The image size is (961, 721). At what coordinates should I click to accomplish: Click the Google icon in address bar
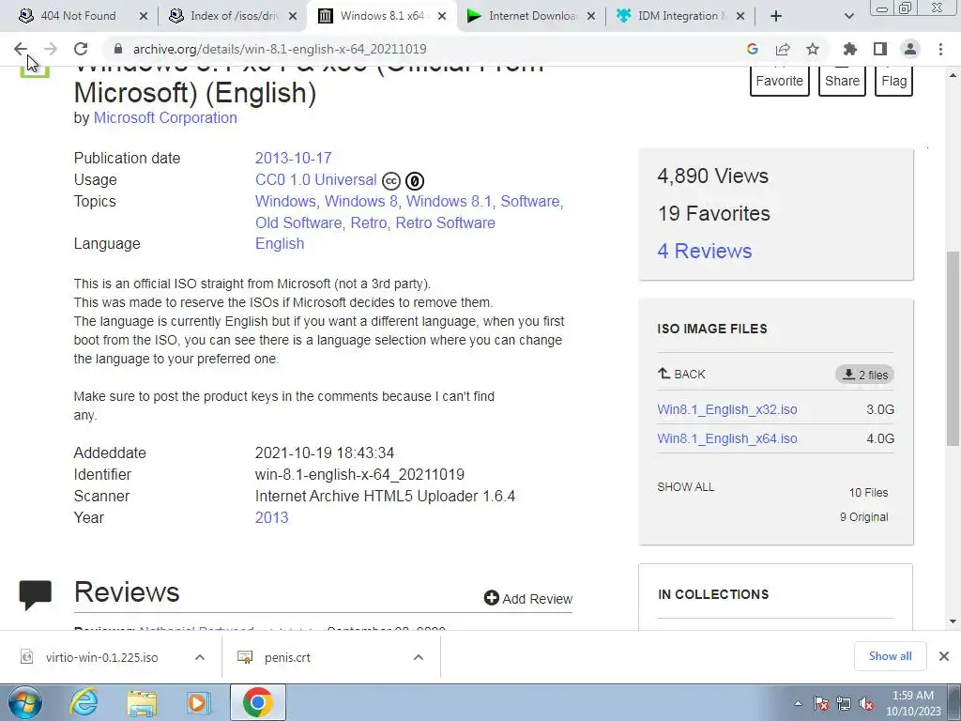(x=752, y=49)
